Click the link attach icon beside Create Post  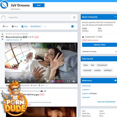tap(74, 17)
